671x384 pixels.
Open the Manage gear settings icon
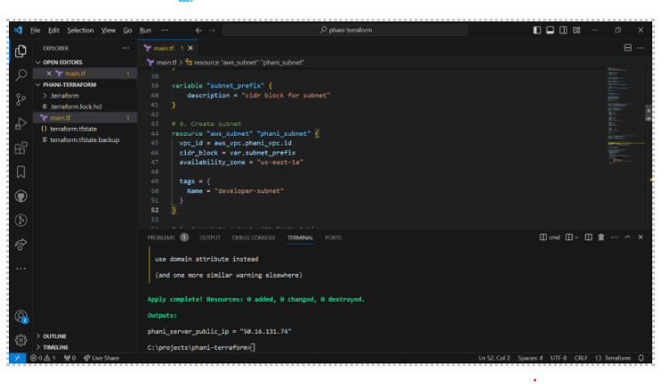pos(21,339)
